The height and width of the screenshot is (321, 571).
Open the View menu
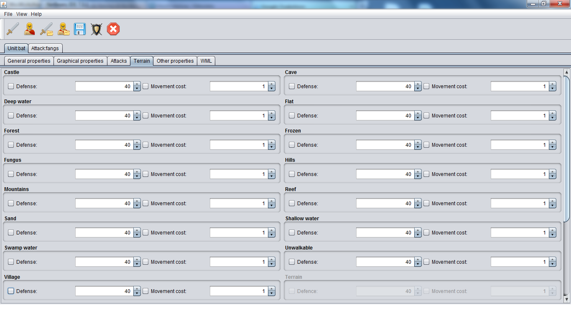pos(22,14)
